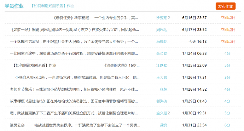The height and width of the screenshot is (131, 244).
Task: Open student profile 王大帅
Action: [x=162, y=78]
